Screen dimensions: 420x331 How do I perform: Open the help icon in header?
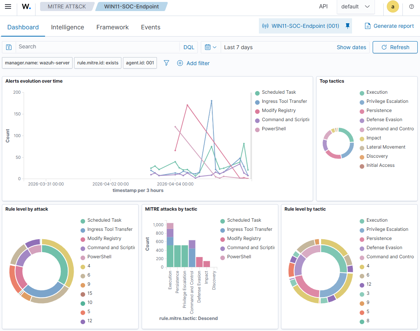click(x=412, y=6)
